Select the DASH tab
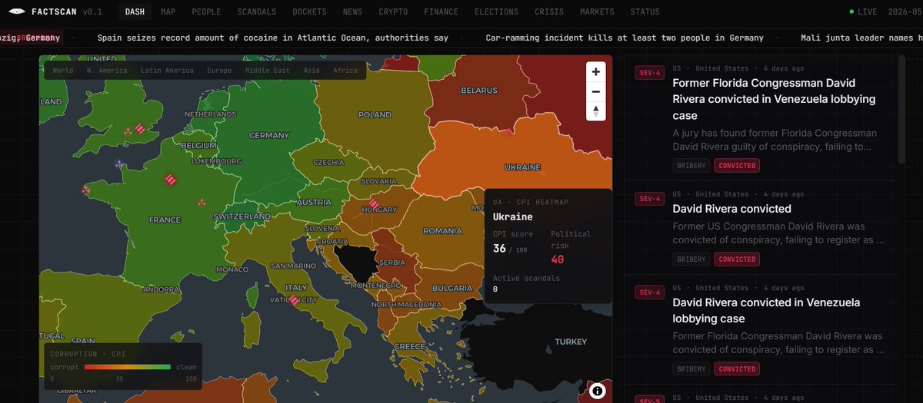This screenshot has height=403, width=923. [x=134, y=12]
